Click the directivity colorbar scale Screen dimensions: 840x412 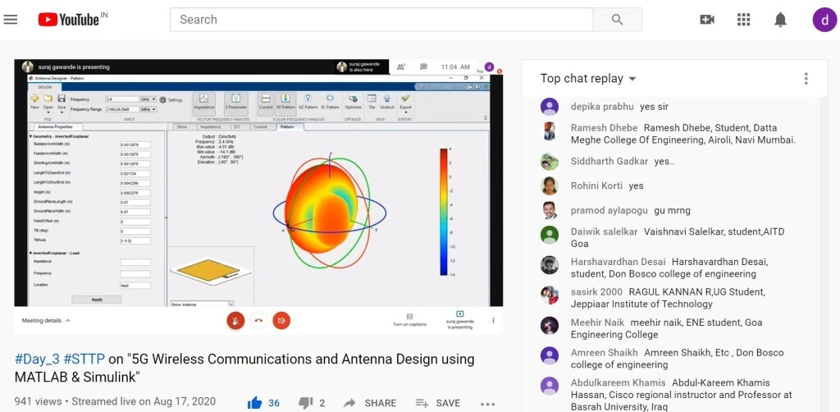point(444,212)
